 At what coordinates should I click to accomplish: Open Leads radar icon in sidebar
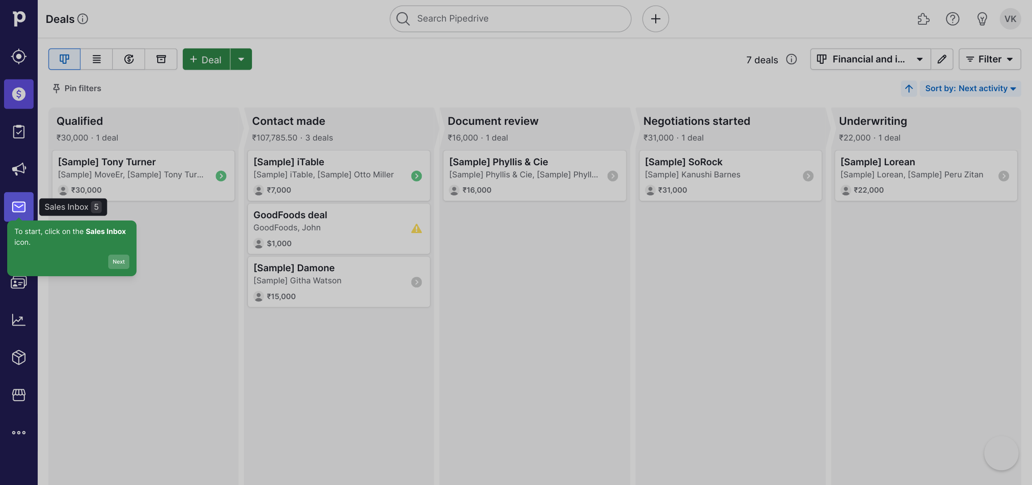coord(19,57)
